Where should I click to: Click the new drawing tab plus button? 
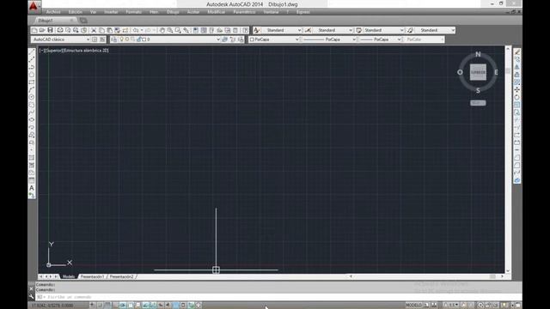(83, 21)
